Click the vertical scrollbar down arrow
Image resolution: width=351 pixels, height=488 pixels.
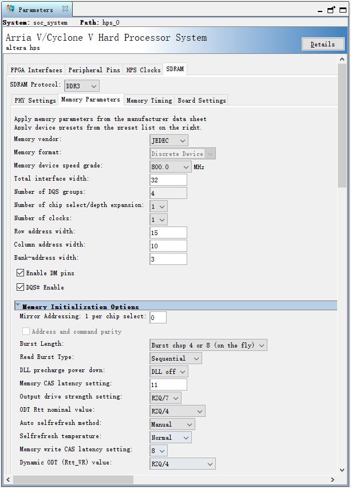click(x=342, y=470)
